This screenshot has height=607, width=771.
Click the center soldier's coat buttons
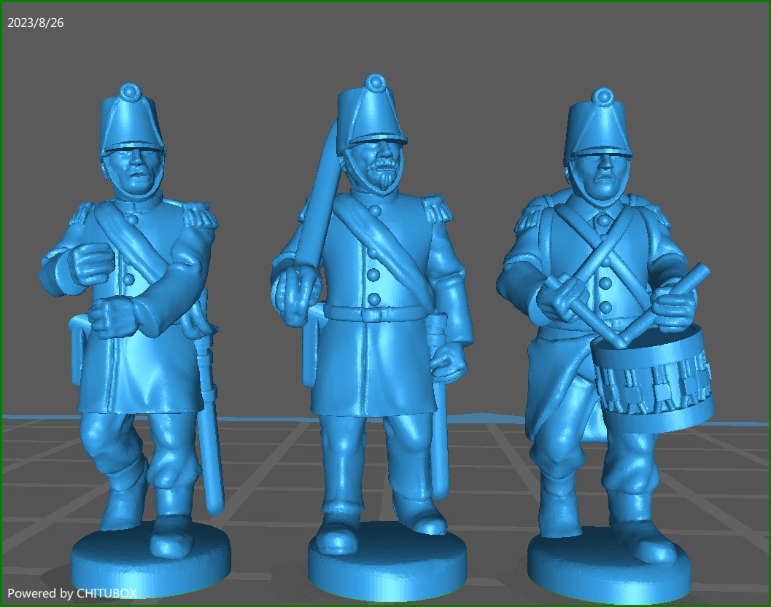coord(374,284)
